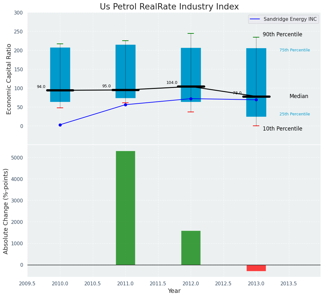Image resolution: width=324 pixels, height=297 pixels.
Task: Click the 75th Percentile annotation
Action: pyautogui.click(x=294, y=50)
